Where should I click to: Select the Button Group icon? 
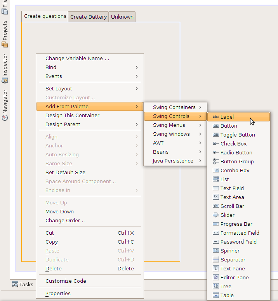pos(216,161)
